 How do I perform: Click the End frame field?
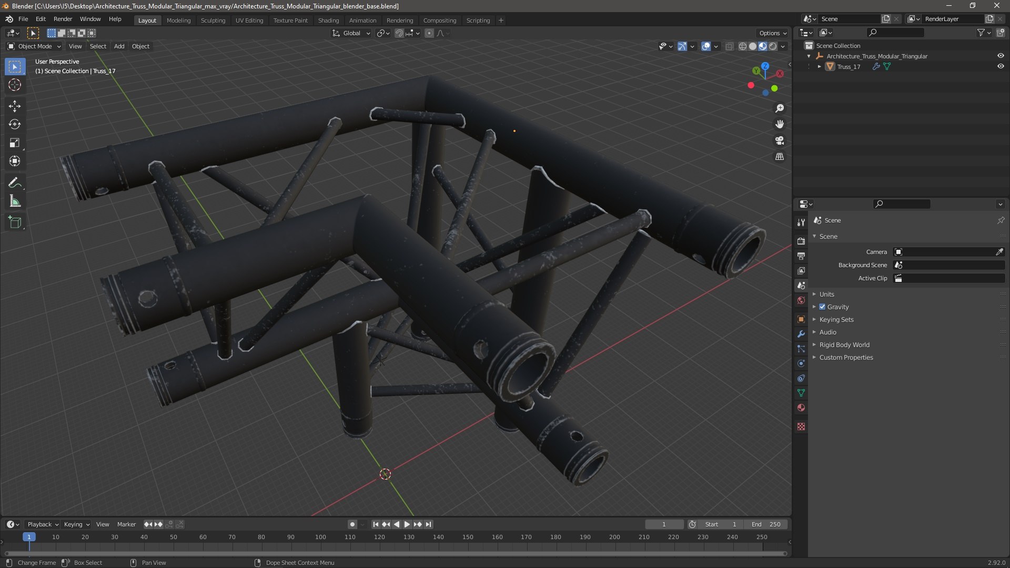pos(766,524)
